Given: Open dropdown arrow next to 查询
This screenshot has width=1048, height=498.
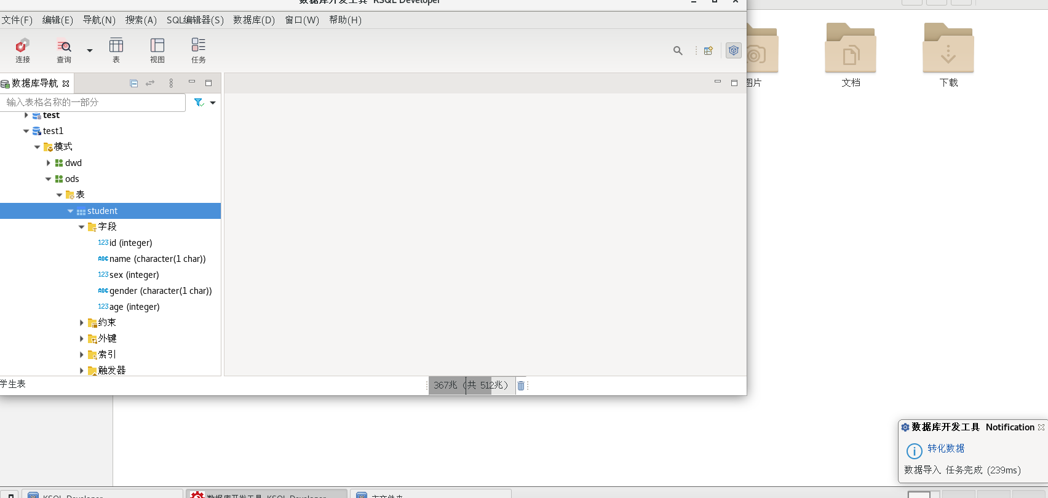Looking at the screenshot, I should 90,50.
